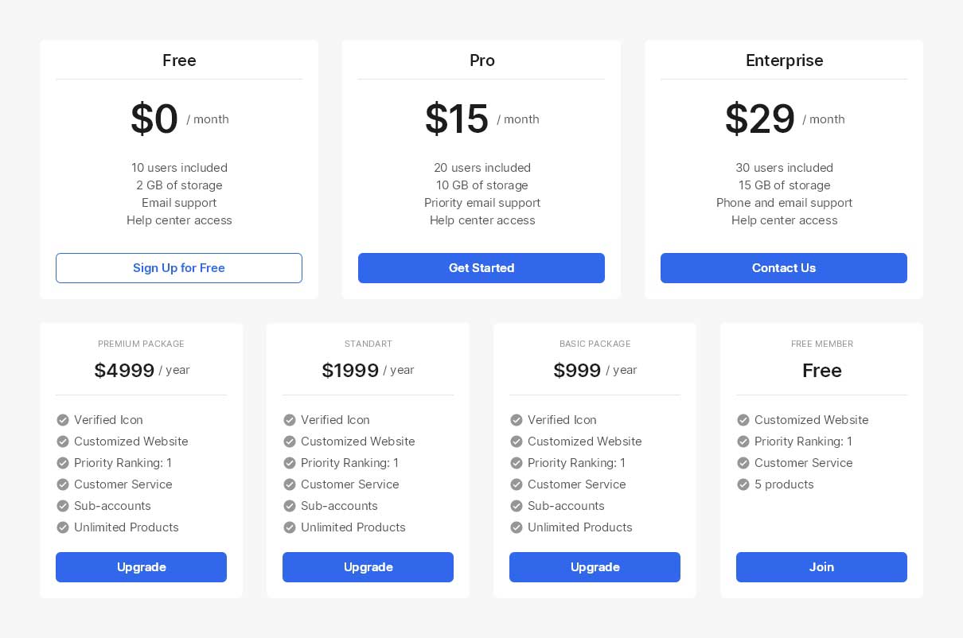Click the $4999 per year price

coord(124,371)
